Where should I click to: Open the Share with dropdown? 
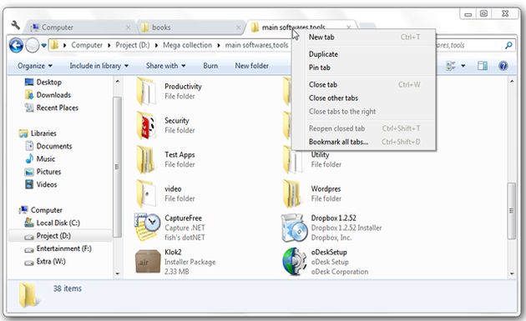[165, 66]
